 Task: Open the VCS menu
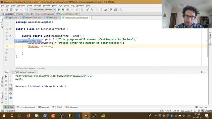tap(73, 6)
